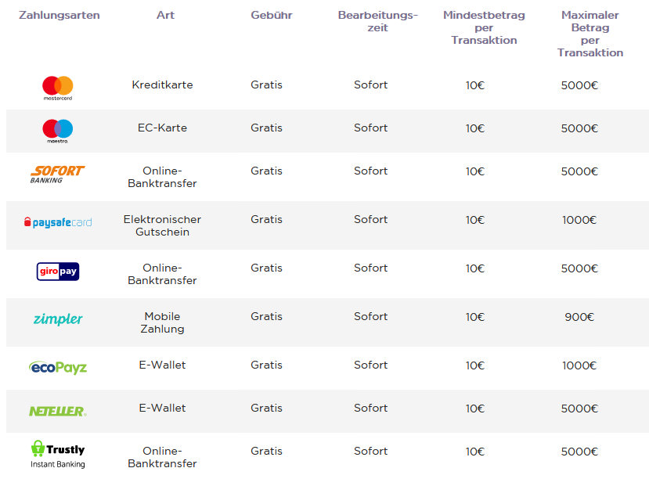649x486 pixels.
Task: Click the Kreditkarte cell text
Action: tap(162, 85)
